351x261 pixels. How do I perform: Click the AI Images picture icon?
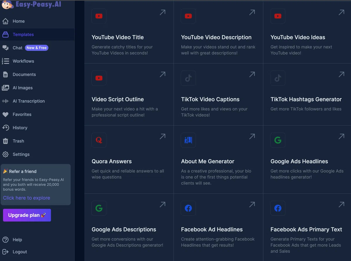pyautogui.click(x=5, y=88)
